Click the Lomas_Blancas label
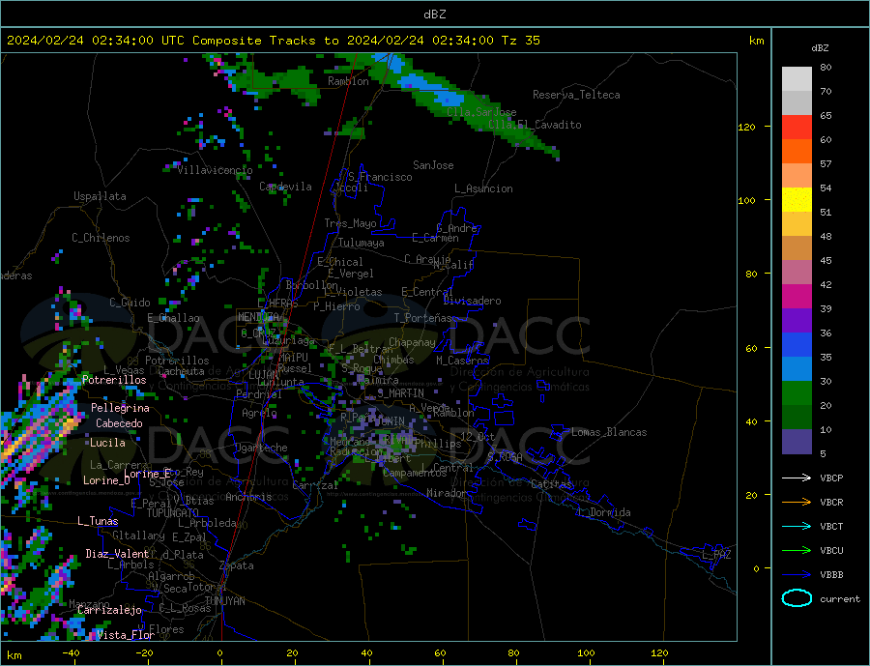The image size is (870, 666). [x=609, y=432]
